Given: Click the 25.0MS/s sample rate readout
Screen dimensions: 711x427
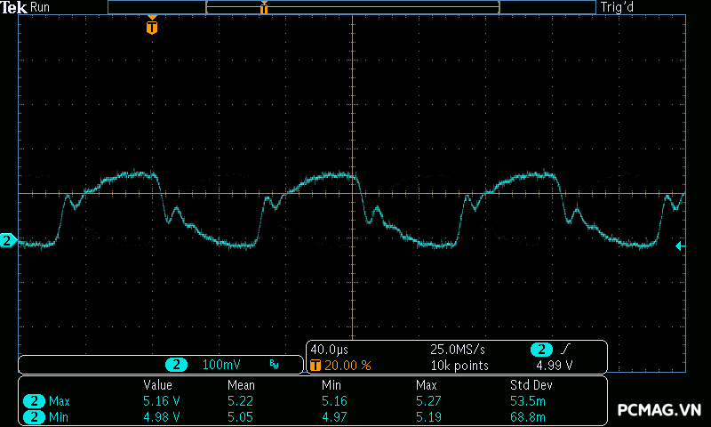Looking at the screenshot, I should point(459,350).
